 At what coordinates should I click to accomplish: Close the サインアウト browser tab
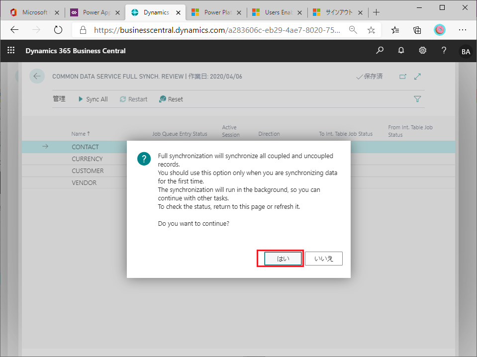pyautogui.click(x=360, y=12)
